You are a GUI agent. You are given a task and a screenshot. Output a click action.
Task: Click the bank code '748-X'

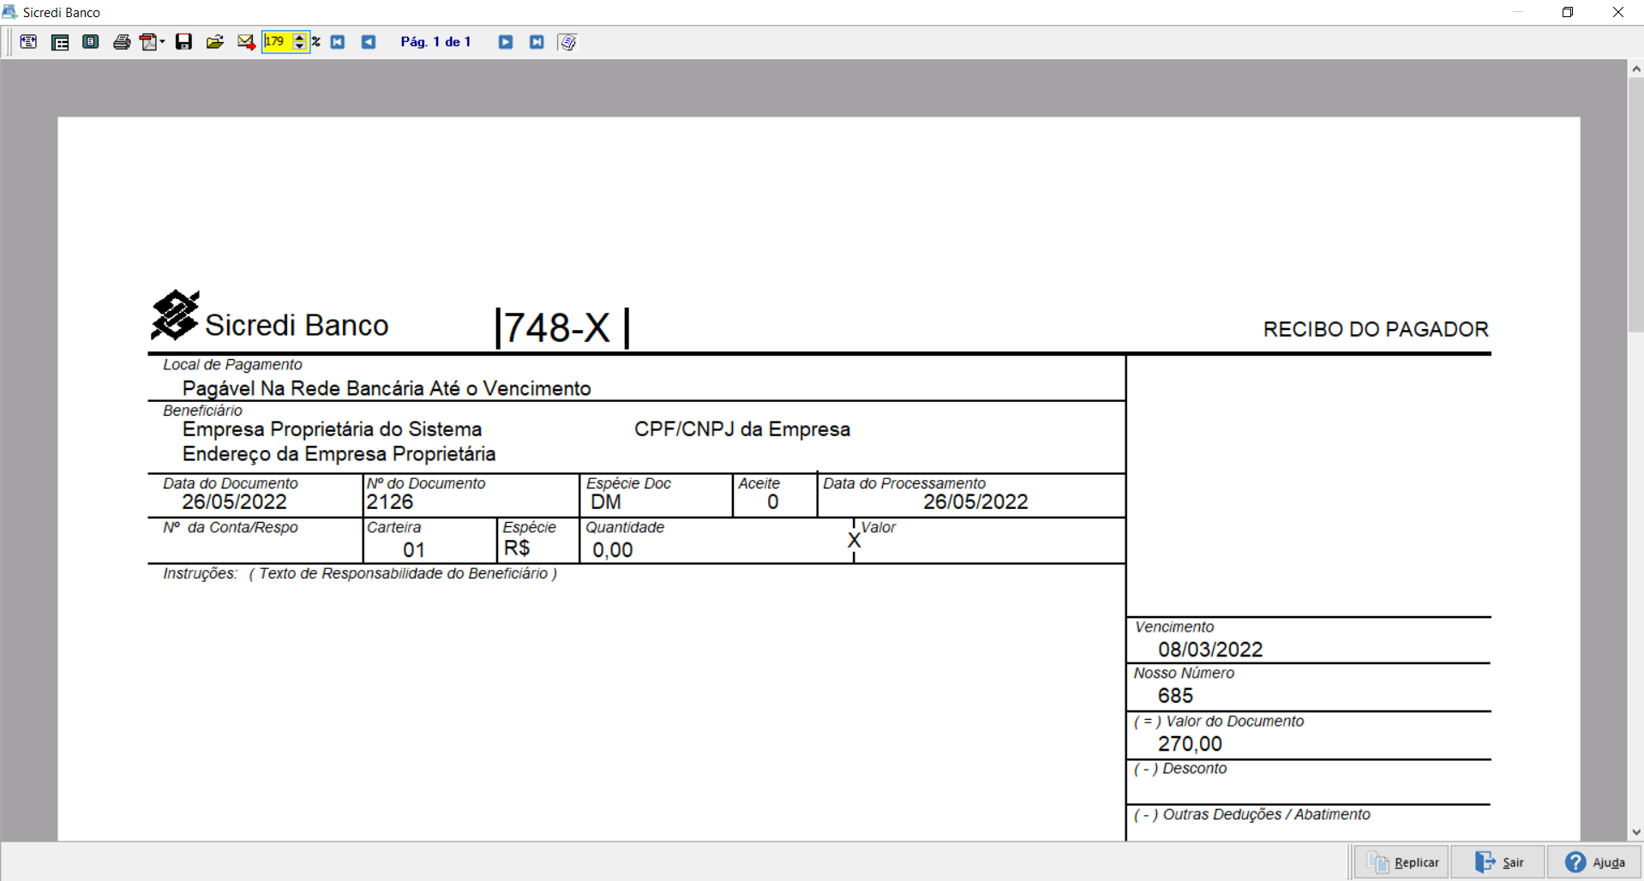click(557, 327)
